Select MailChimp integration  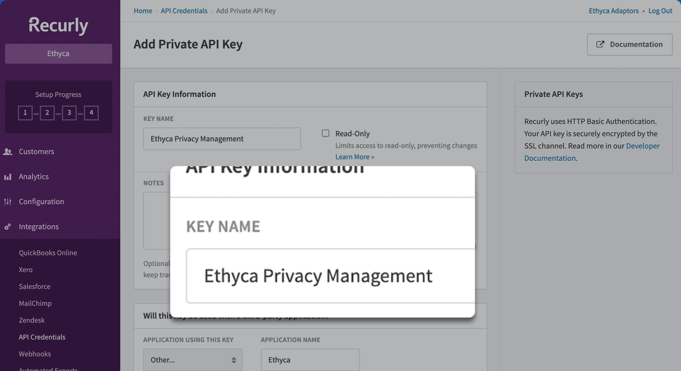coord(35,303)
